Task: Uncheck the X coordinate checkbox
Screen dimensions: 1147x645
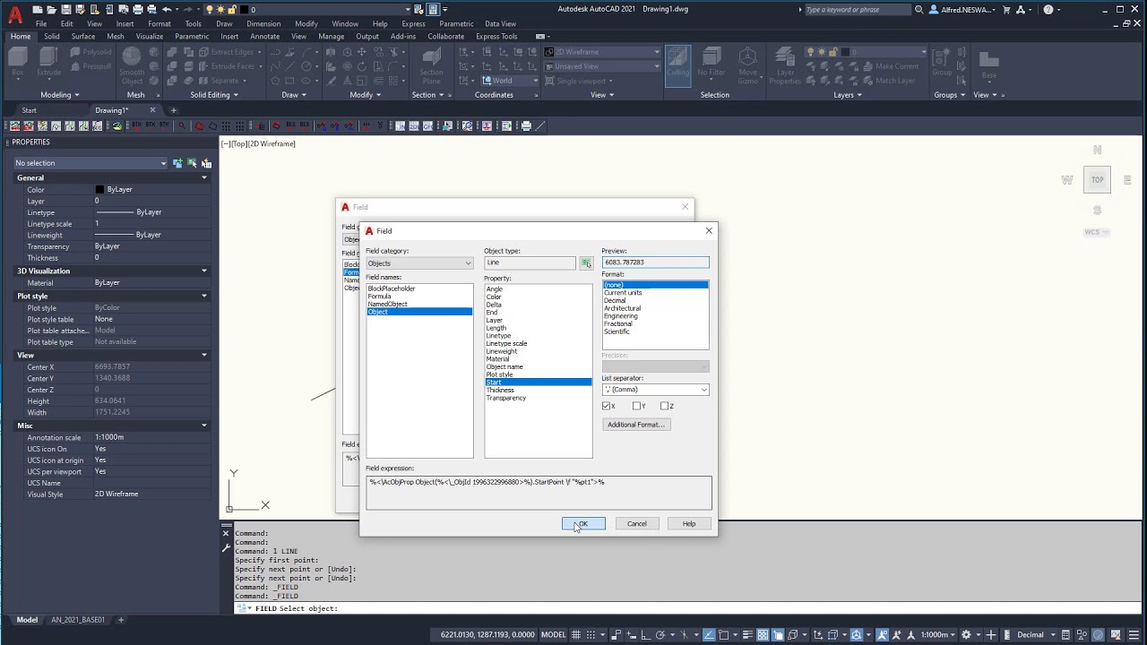Action: pos(607,406)
